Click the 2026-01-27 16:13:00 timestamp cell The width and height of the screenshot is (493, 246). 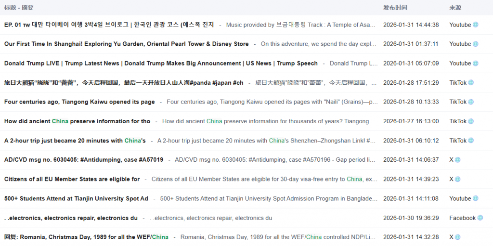point(411,121)
